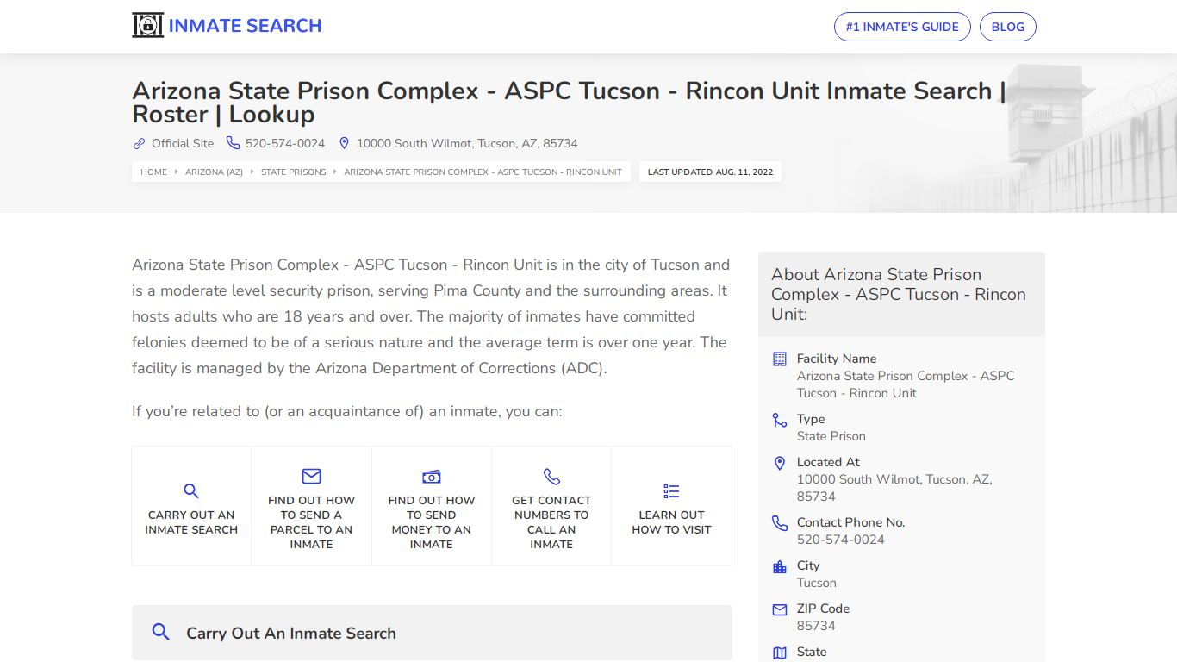This screenshot has width=1177, height=662.
Task: Click the Carry Out An Inmate Search section heading
Action: click(291, 634)
